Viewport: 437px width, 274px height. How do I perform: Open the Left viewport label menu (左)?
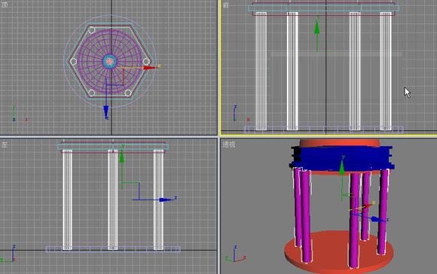[5, 145]
